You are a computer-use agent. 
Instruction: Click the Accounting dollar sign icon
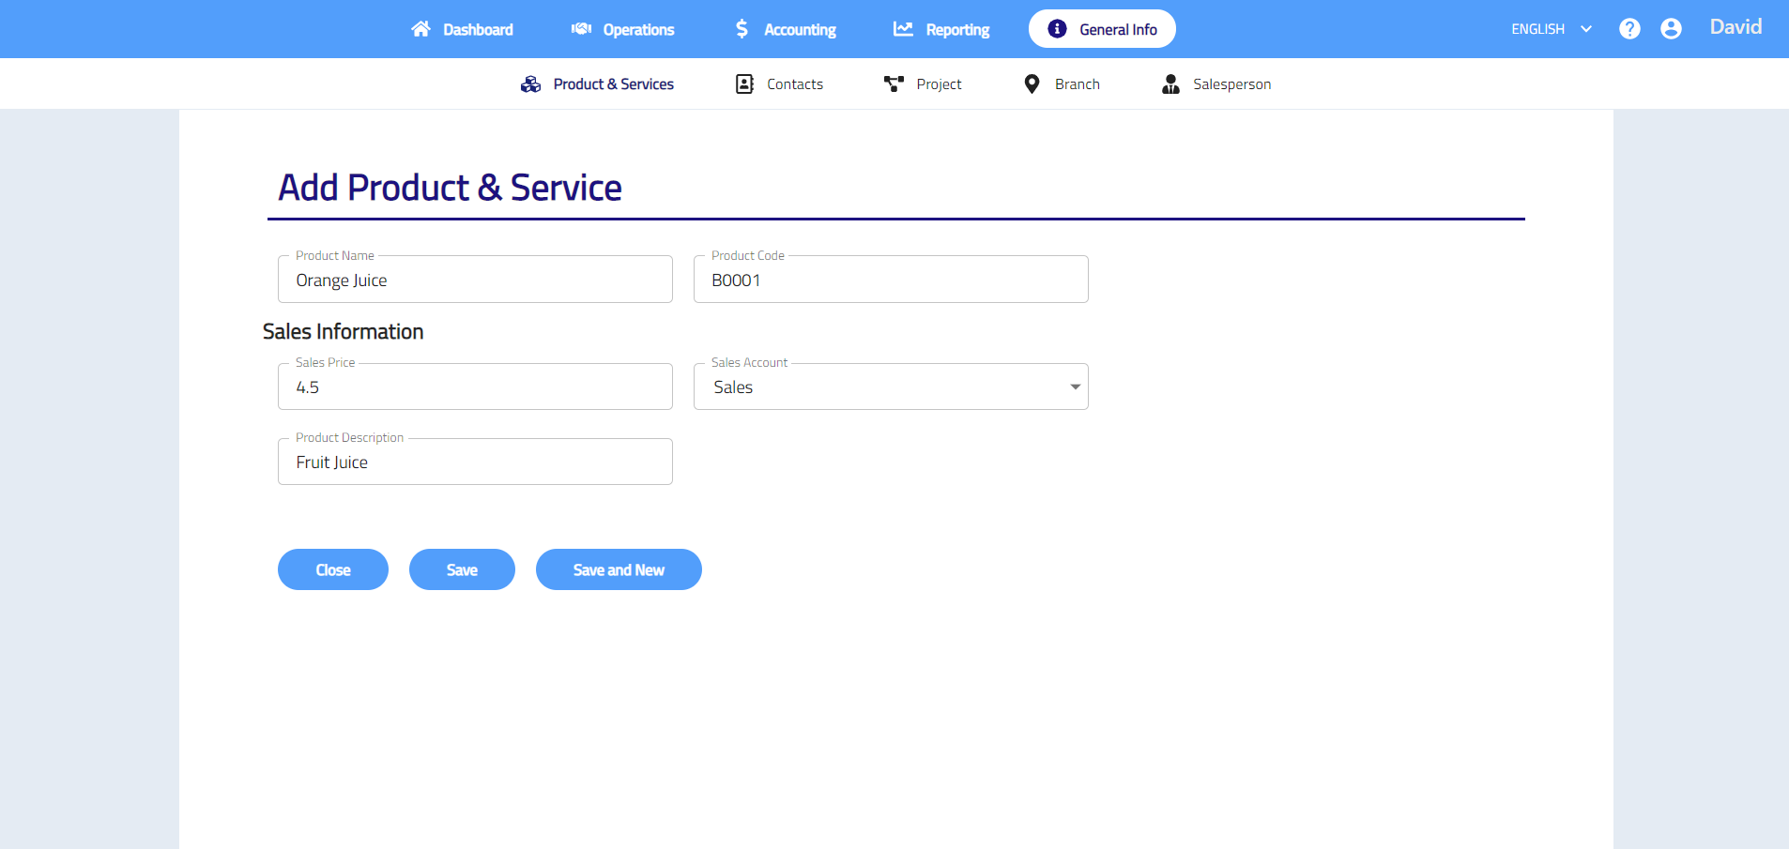pos(742,29)
